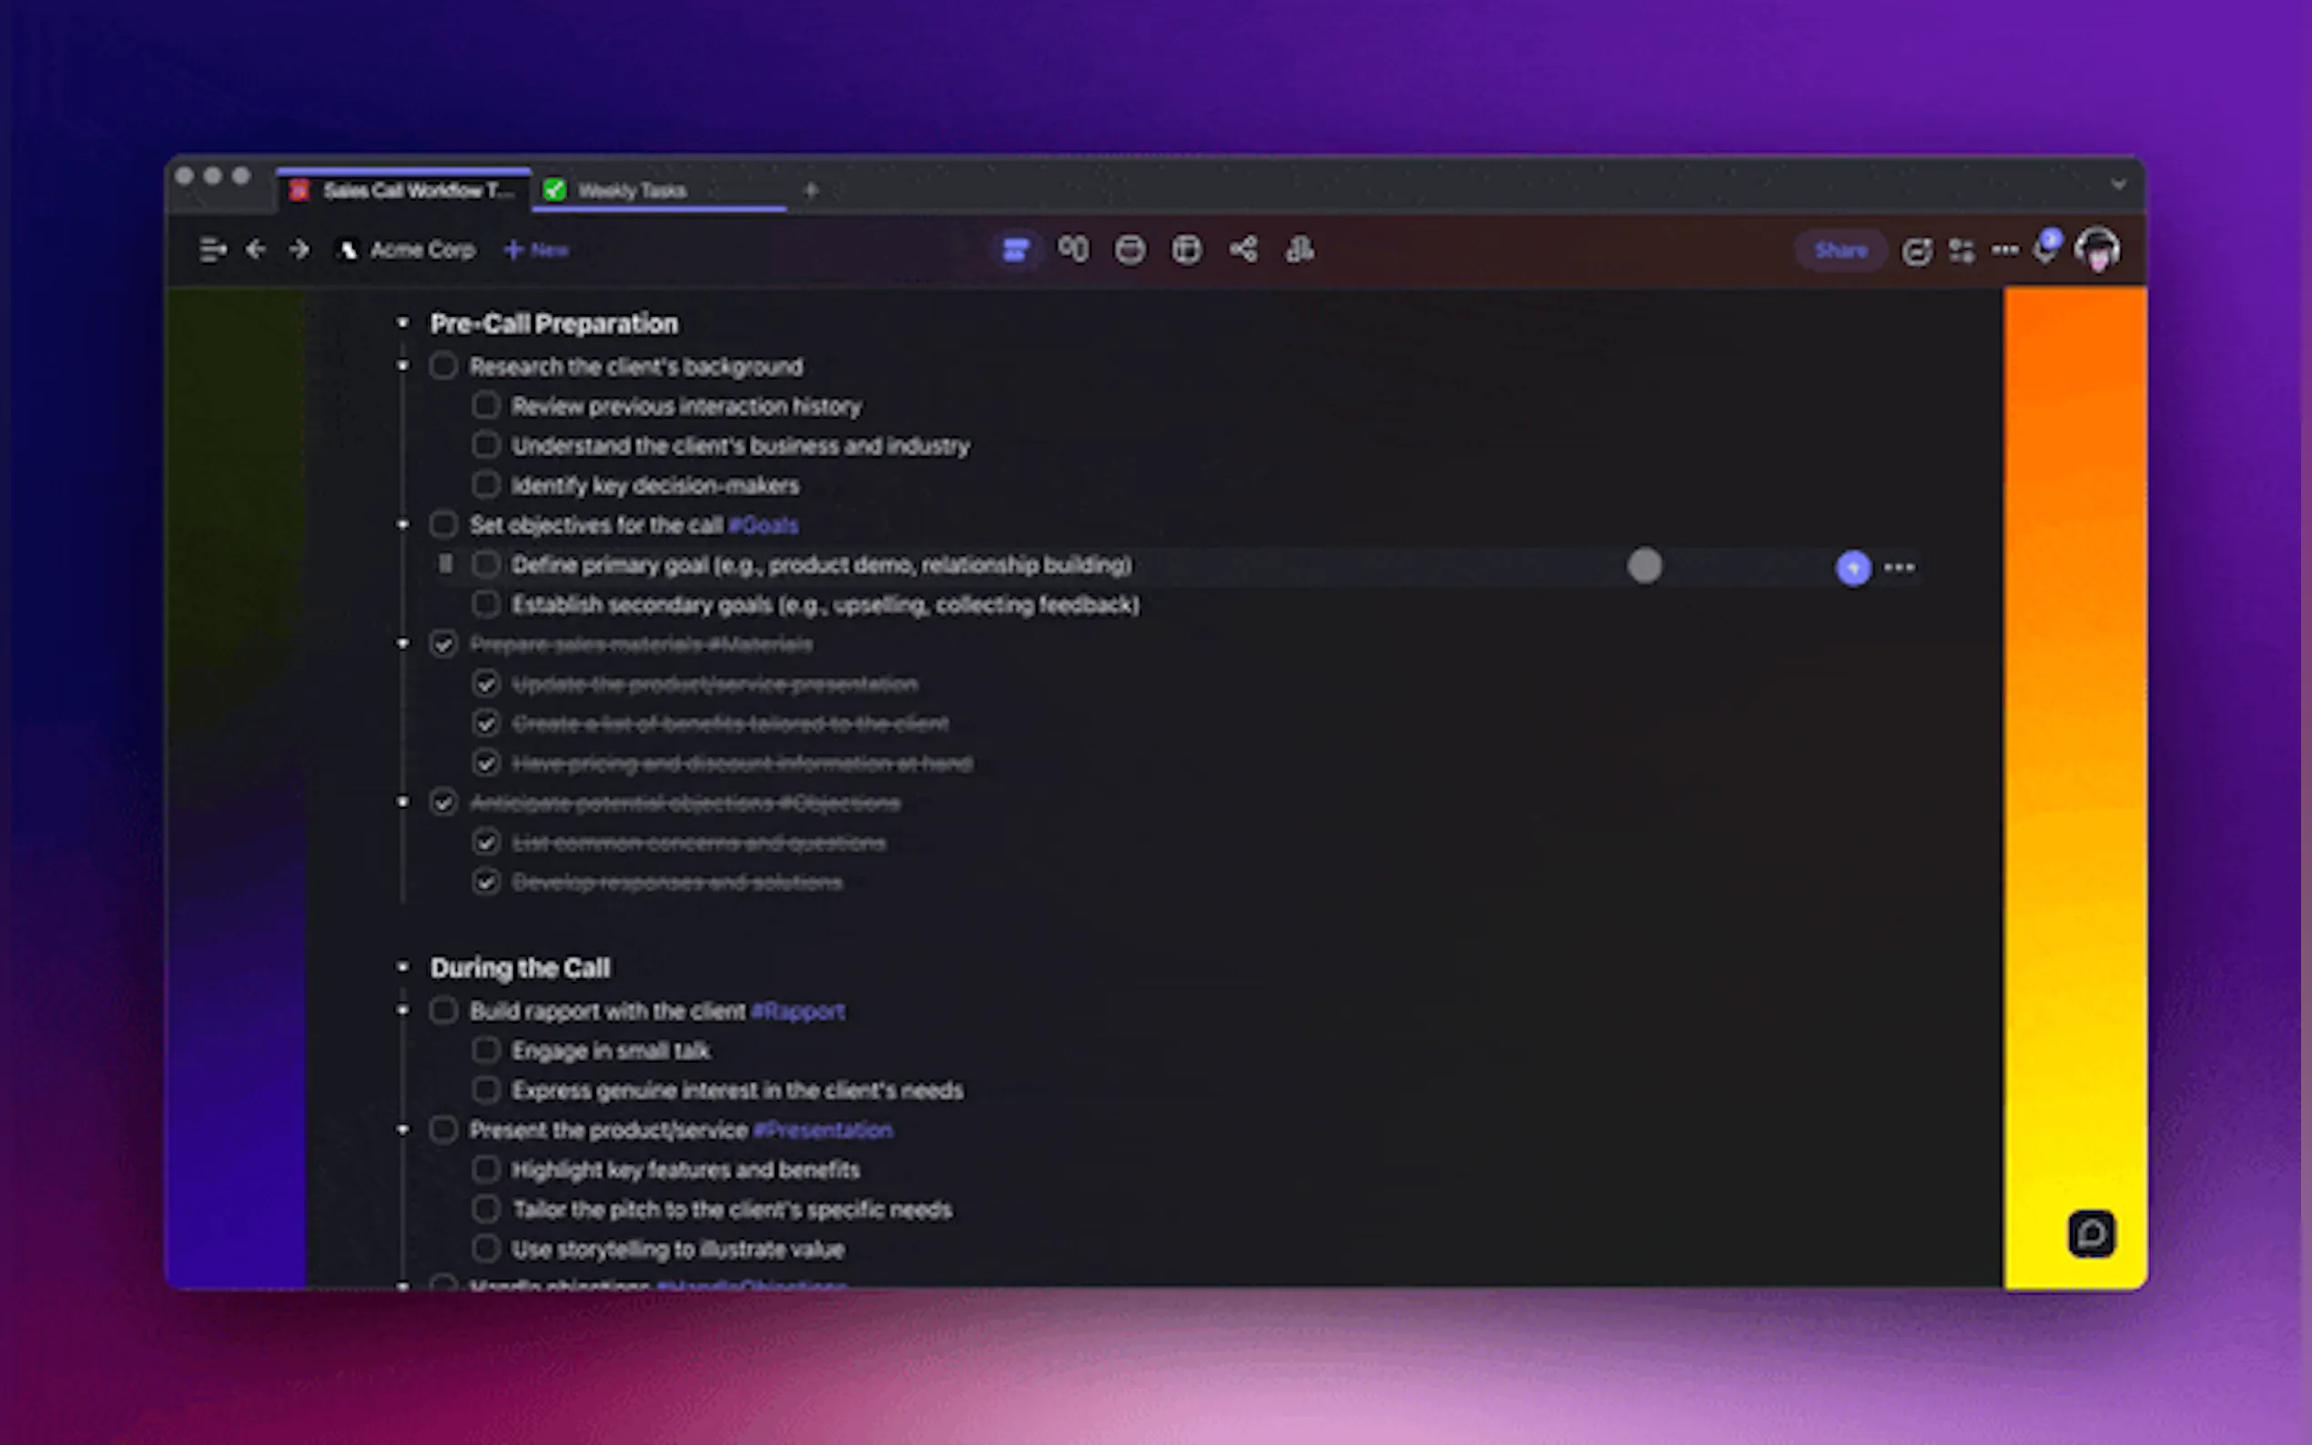Viewport: 2312px width, 1445px height.
Task: Check Engage in small talk
Action: (x=485, y=1050)
